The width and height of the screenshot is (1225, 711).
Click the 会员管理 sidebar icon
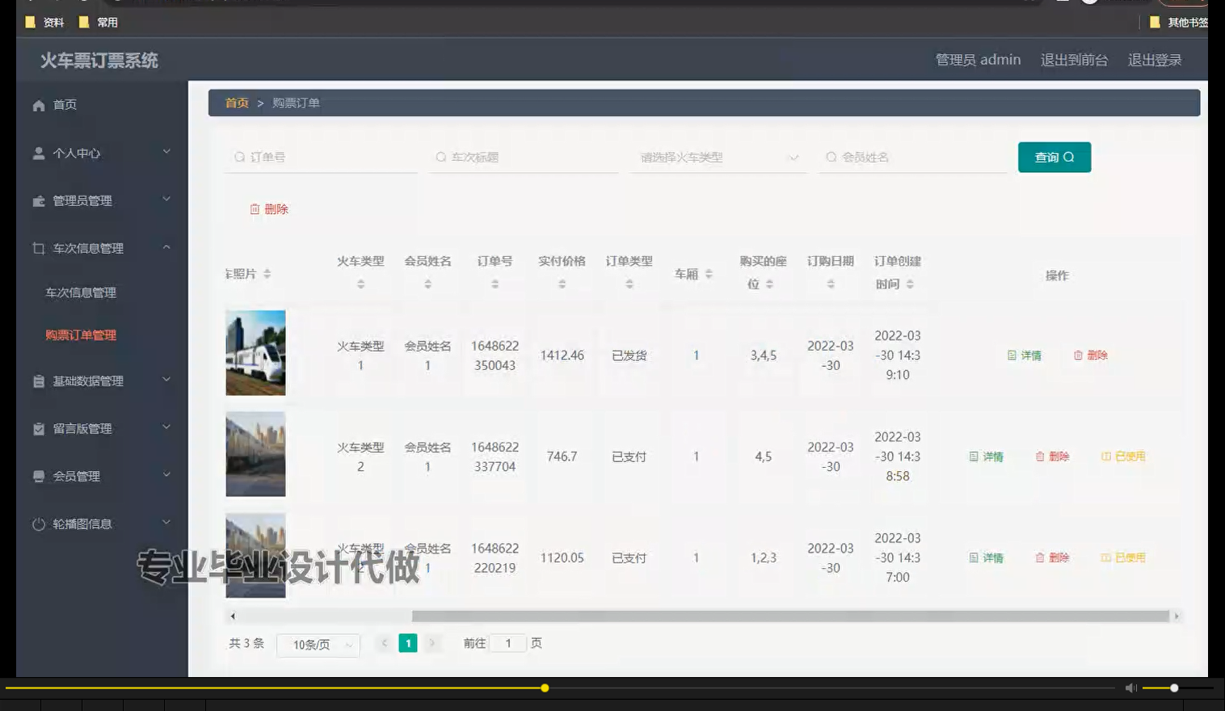click(39, 477)
